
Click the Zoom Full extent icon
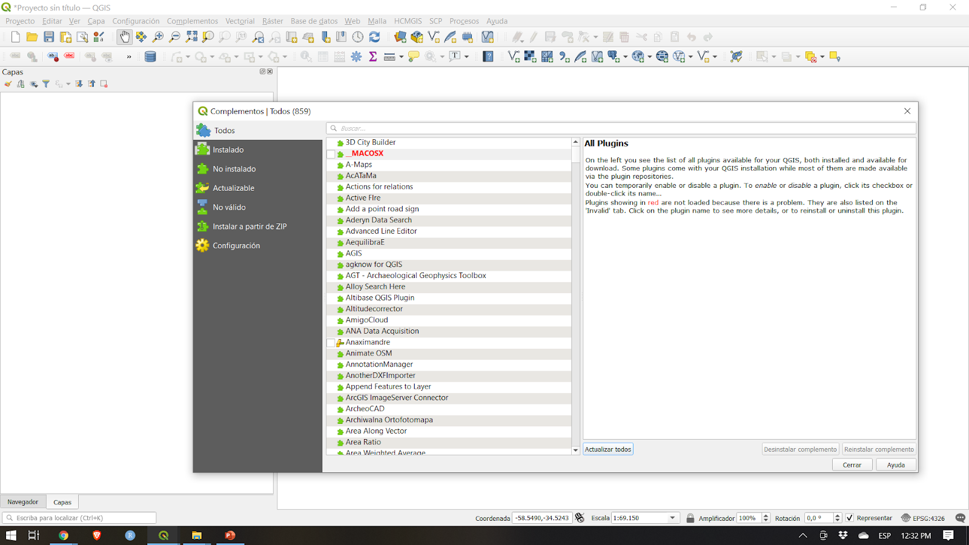click(191, 37)
